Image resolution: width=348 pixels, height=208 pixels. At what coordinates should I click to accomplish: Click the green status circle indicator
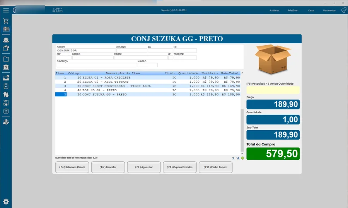pyautogui.click(x=242, y=158)
